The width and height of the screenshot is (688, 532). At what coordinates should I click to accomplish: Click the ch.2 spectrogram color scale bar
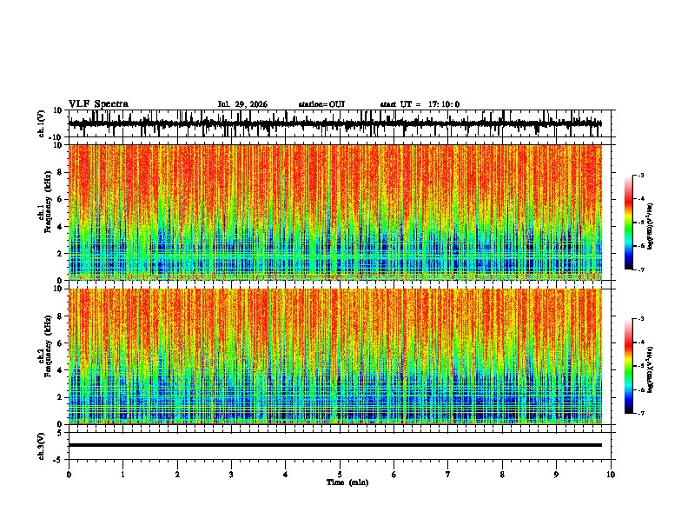(629, 366)
